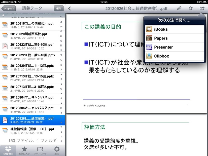The width and height of the screenshot is (208, 156).
Task: Tap slide icon of 20120713IT戦…13-15回.pptx
Action: (5, 78)
